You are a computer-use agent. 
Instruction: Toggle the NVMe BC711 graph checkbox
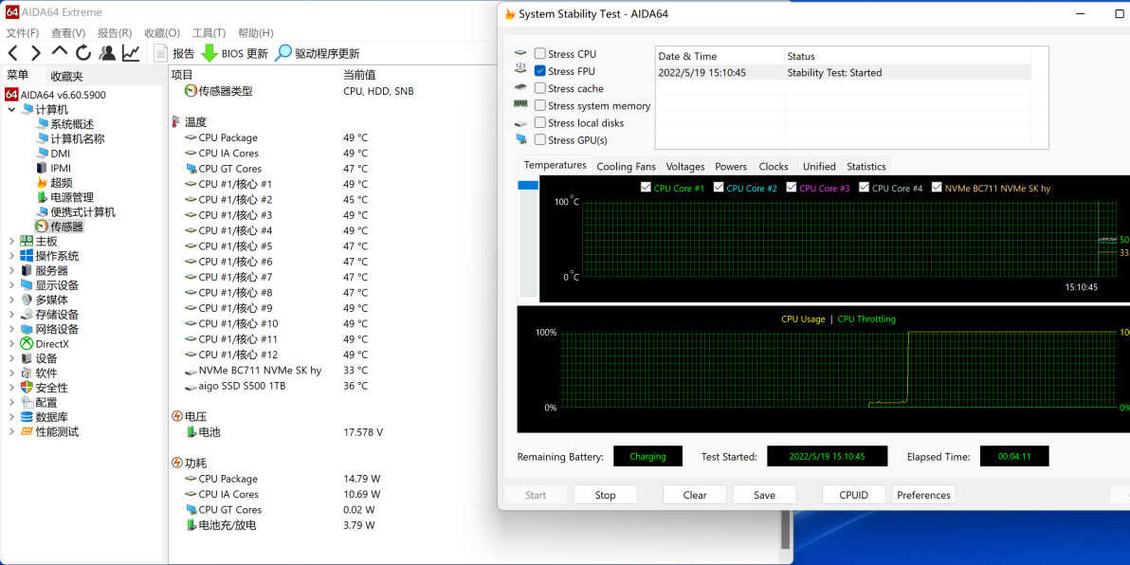[x=937, y=188]
